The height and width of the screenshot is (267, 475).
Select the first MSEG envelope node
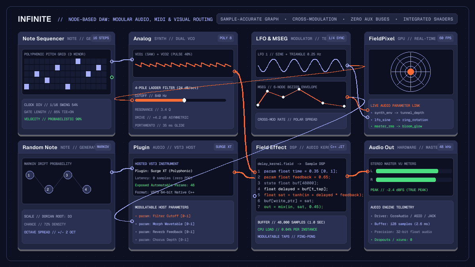coord(258,105)
